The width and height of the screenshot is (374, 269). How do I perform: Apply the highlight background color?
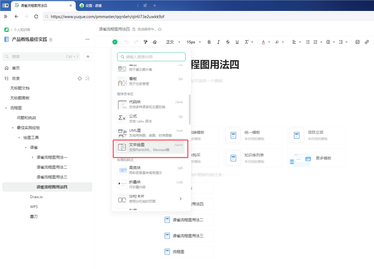tap(277, 42)
